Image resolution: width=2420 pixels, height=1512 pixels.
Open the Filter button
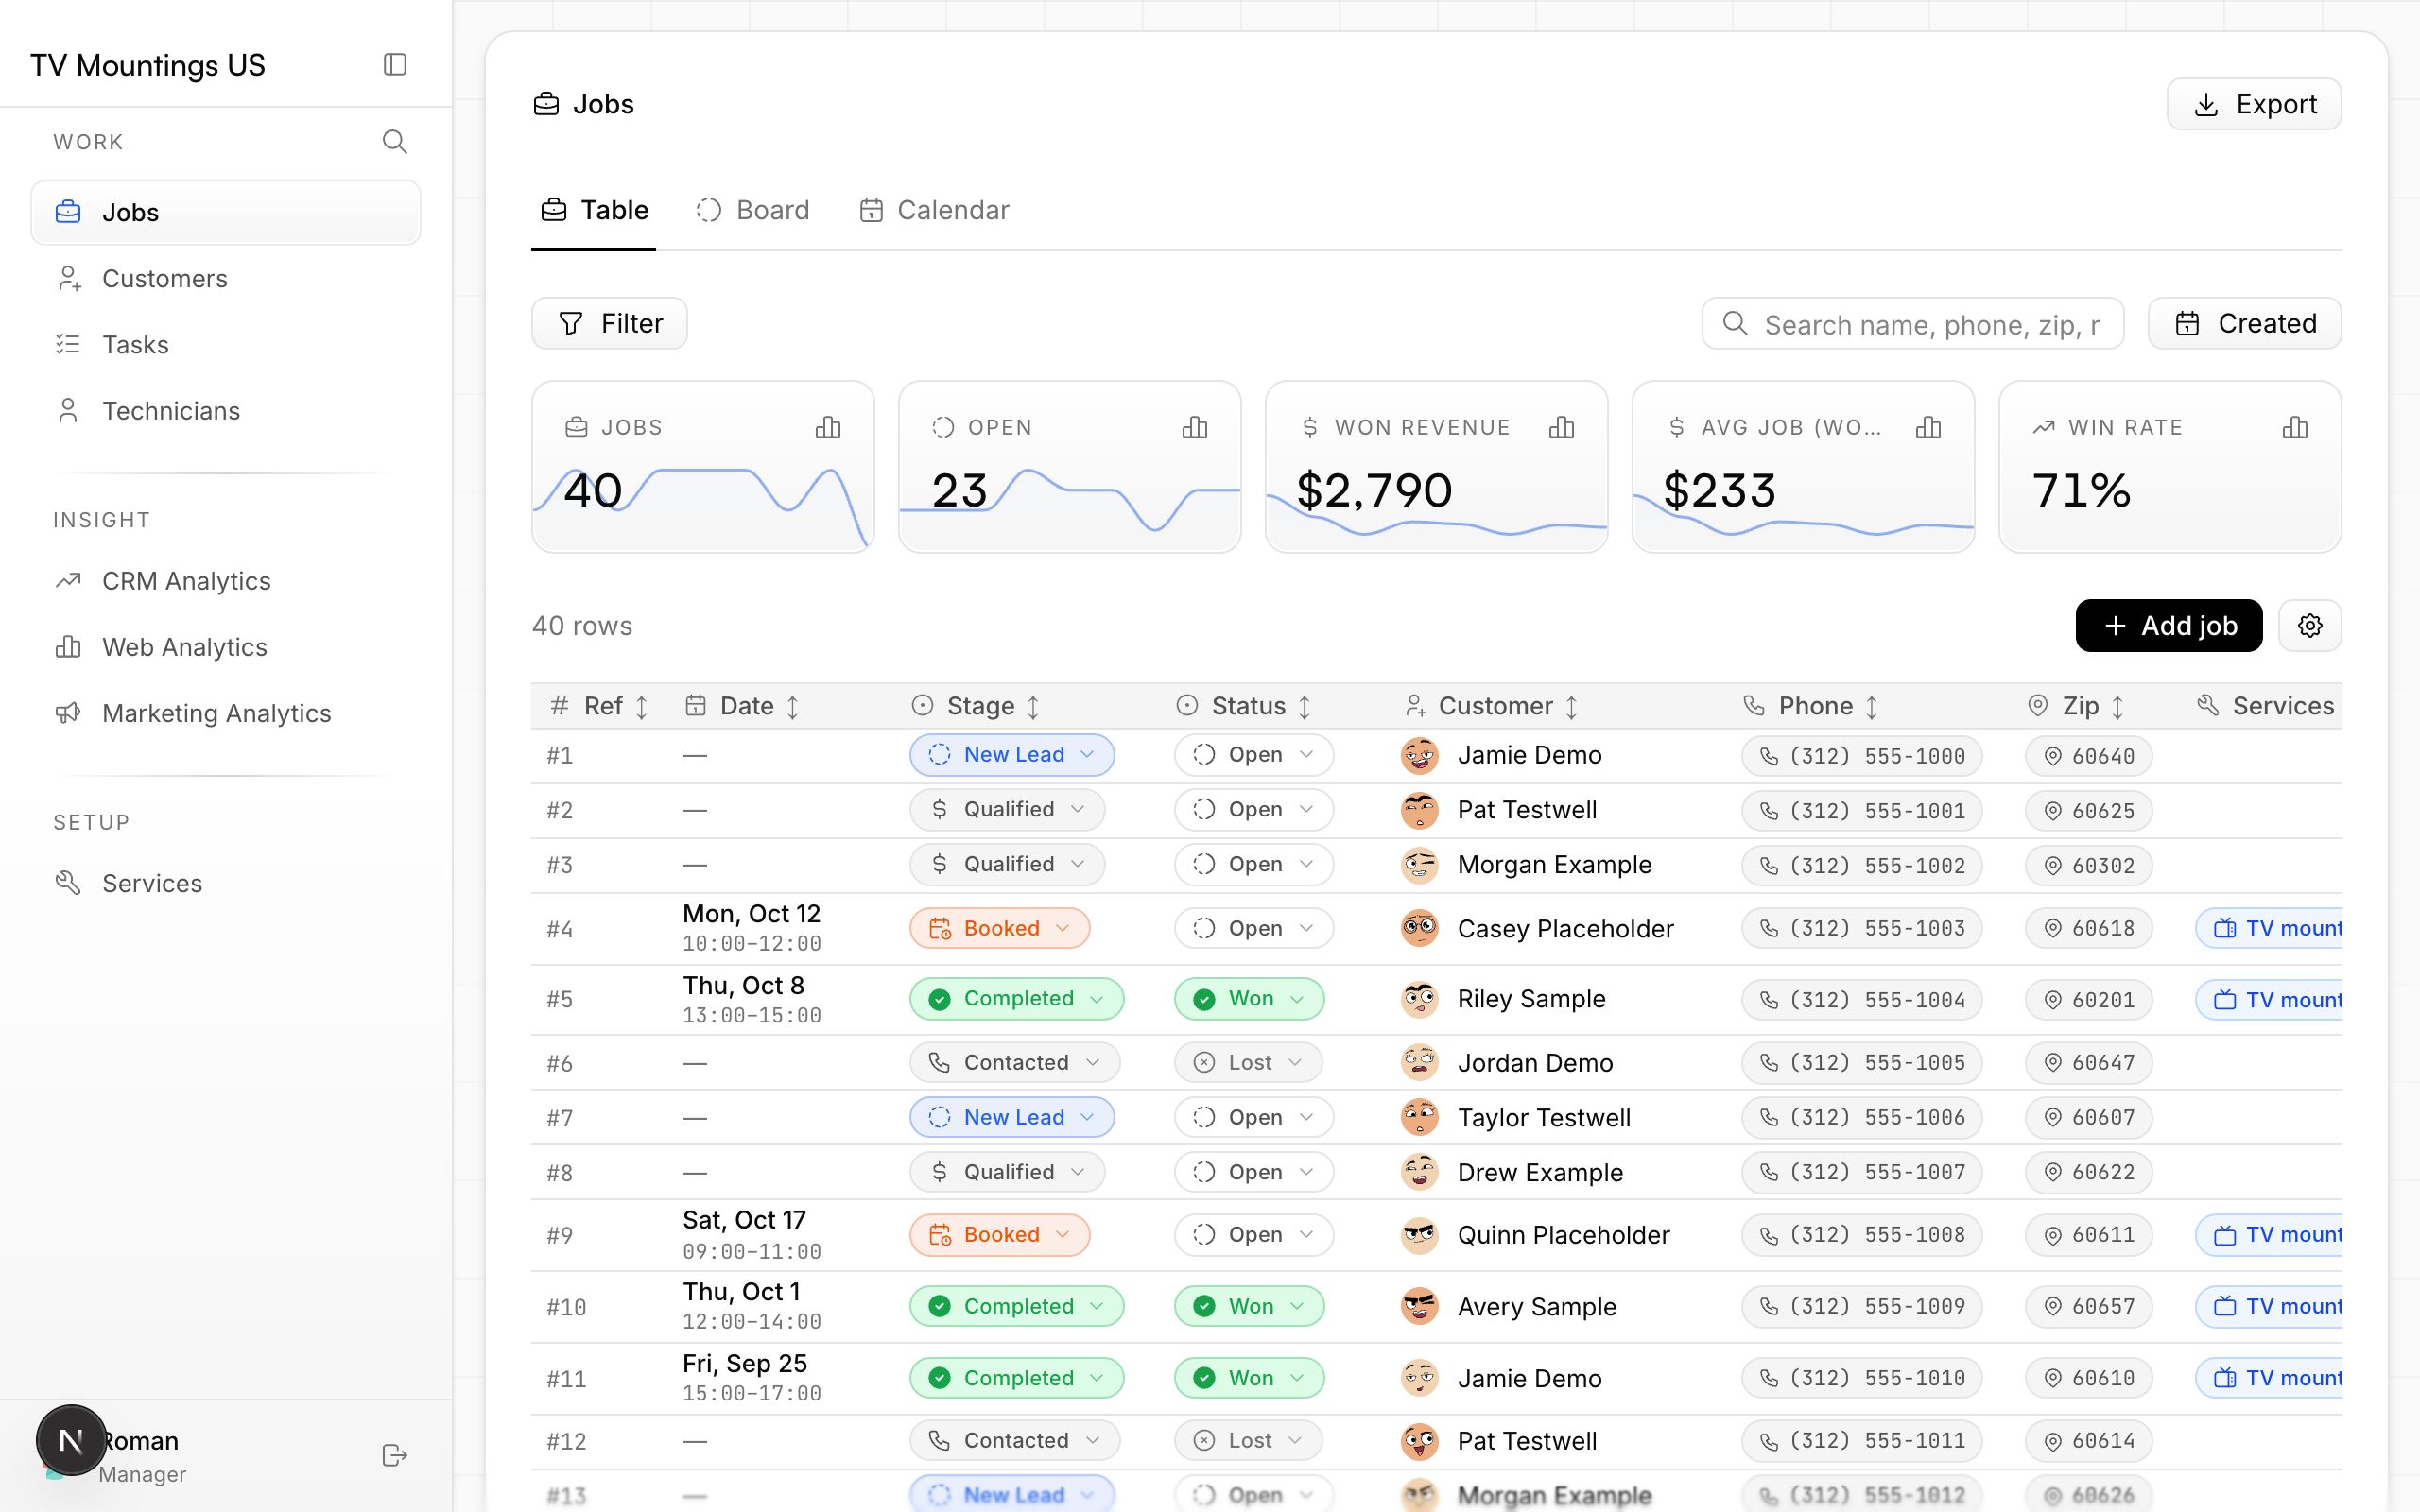pos(609,323)
